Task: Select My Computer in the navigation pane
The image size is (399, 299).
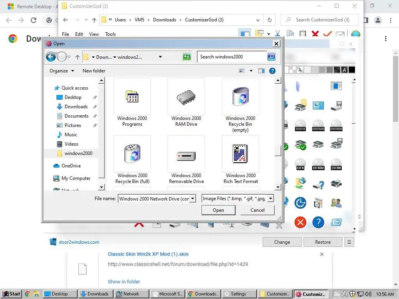Action: 72,178
